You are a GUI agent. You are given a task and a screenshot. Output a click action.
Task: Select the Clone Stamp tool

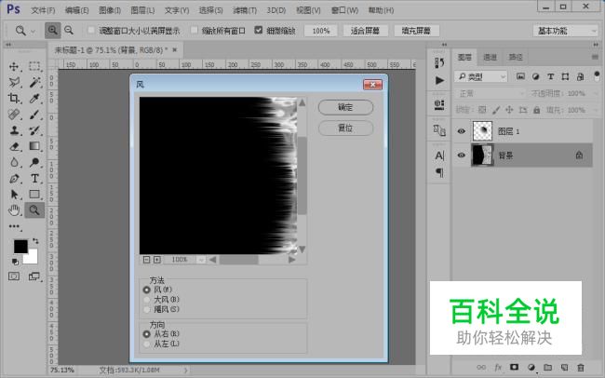[14, 130]
